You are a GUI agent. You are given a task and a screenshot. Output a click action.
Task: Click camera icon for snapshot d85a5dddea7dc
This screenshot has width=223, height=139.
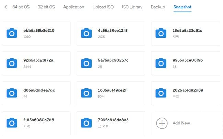click(12, 93)
